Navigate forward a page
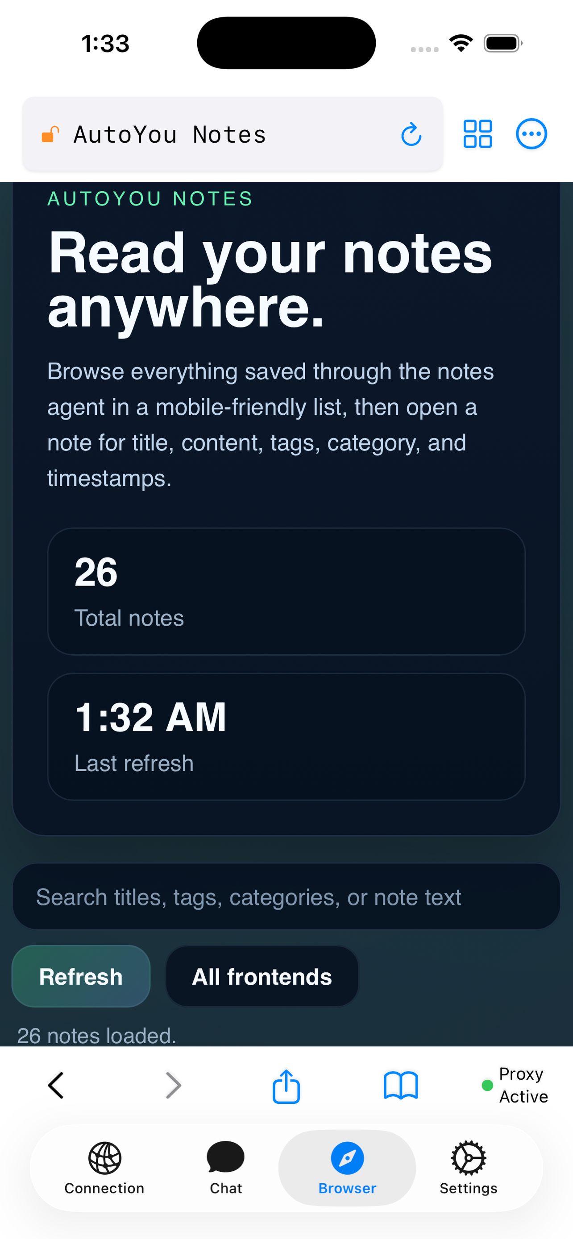The width and height of the screenshot is (573, 1239). (x=173, y=1085)
